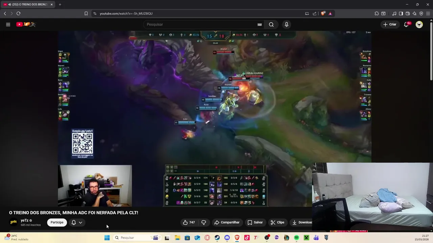Open a new browser tab with plus

(x=60, y=4)
